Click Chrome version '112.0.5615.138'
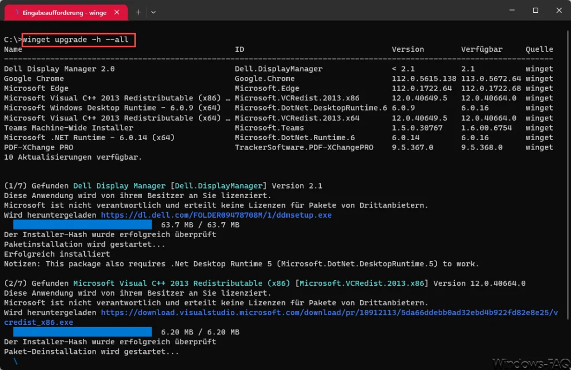Viewport: 571px width, 370px height. click(x=424, y=79)
